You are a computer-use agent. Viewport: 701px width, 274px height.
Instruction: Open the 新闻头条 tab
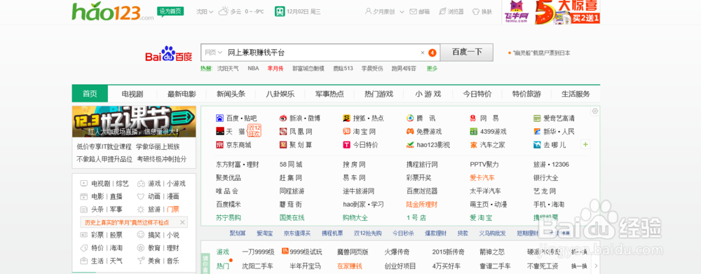click(x=231, y=94)
